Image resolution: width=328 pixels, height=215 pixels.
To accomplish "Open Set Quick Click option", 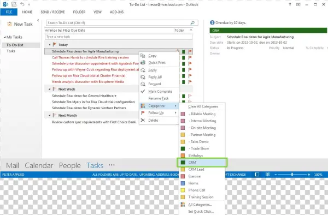I will tap(202, 211).
